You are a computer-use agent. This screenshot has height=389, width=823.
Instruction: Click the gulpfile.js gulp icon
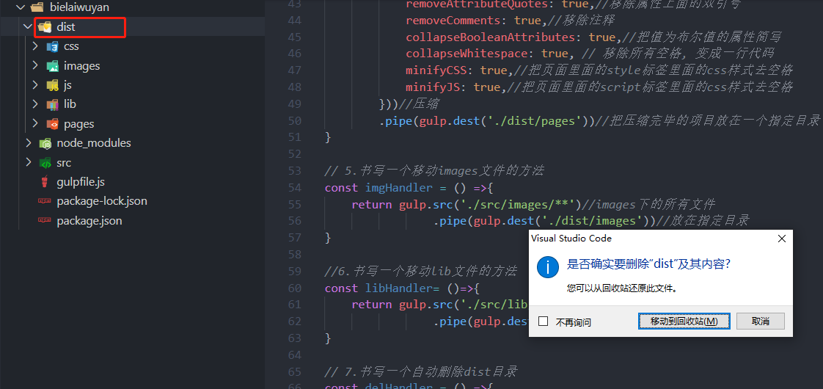(x=45, y=182)
